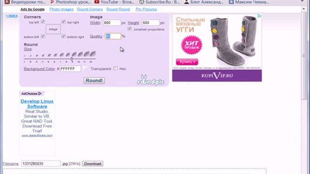Click the scrollbar up arrow
The image size is (310, 174).
click(x=304, y=9)
